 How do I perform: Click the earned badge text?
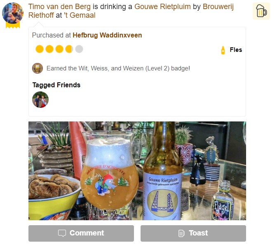point(118,68)
